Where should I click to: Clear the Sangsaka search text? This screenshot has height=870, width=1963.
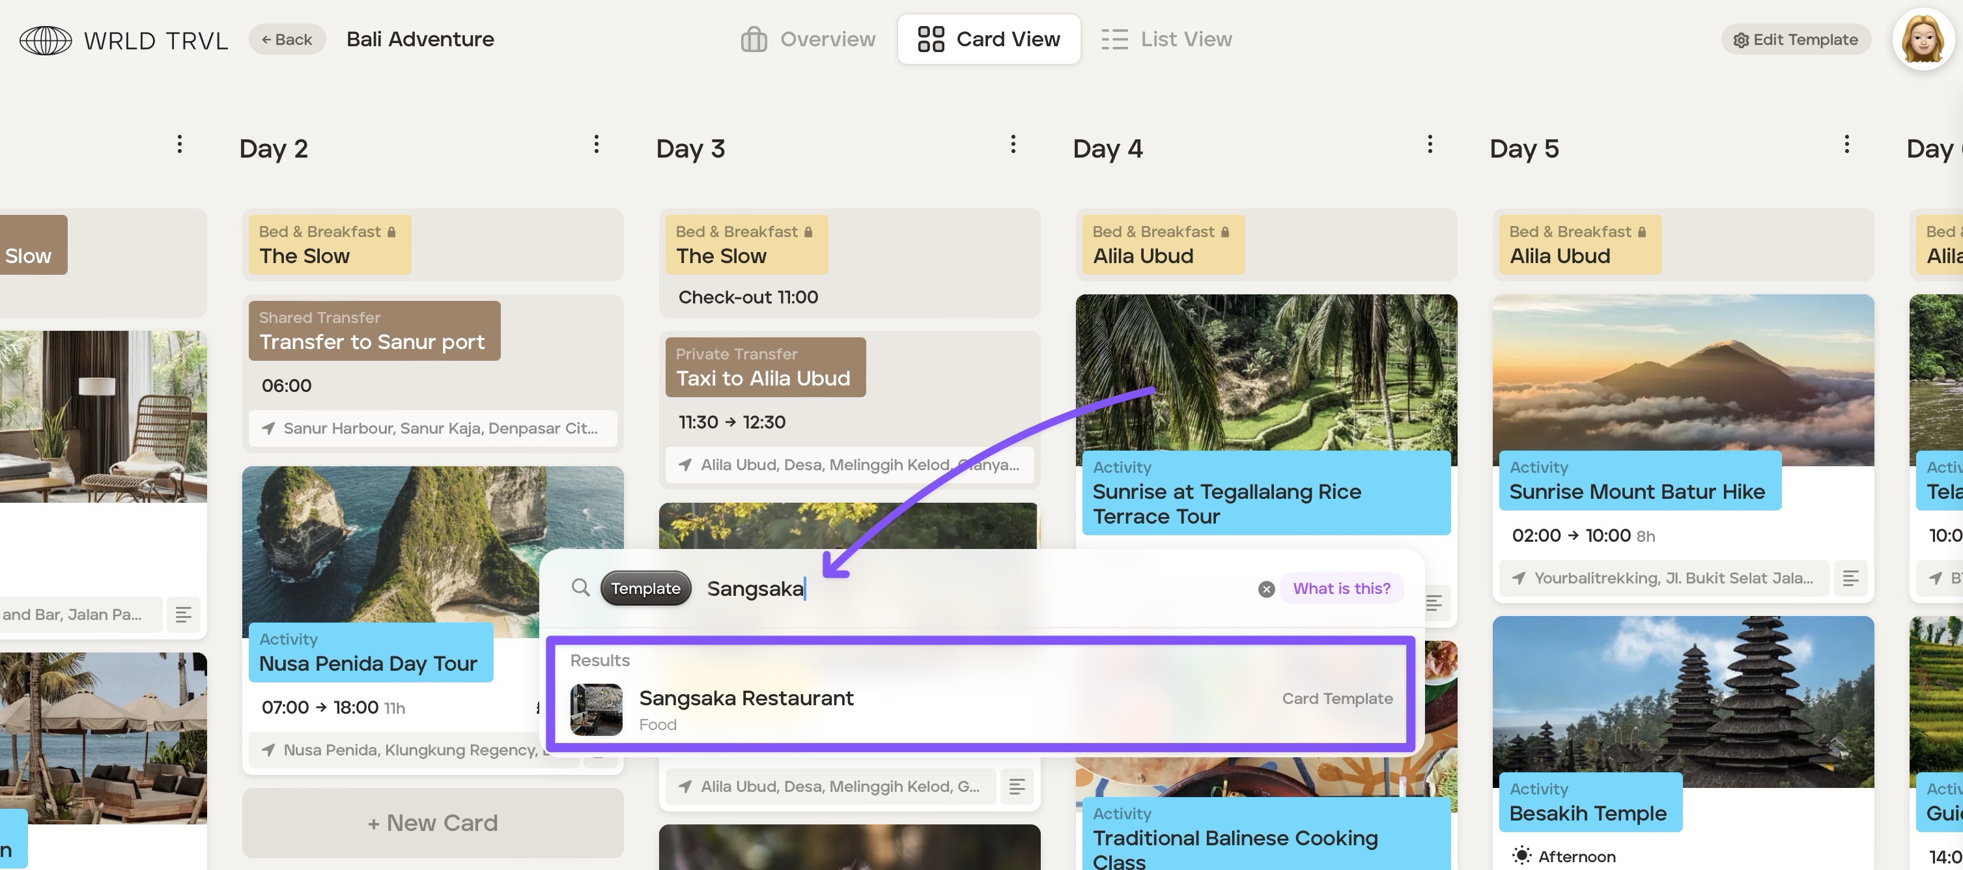pos(1265,589)
